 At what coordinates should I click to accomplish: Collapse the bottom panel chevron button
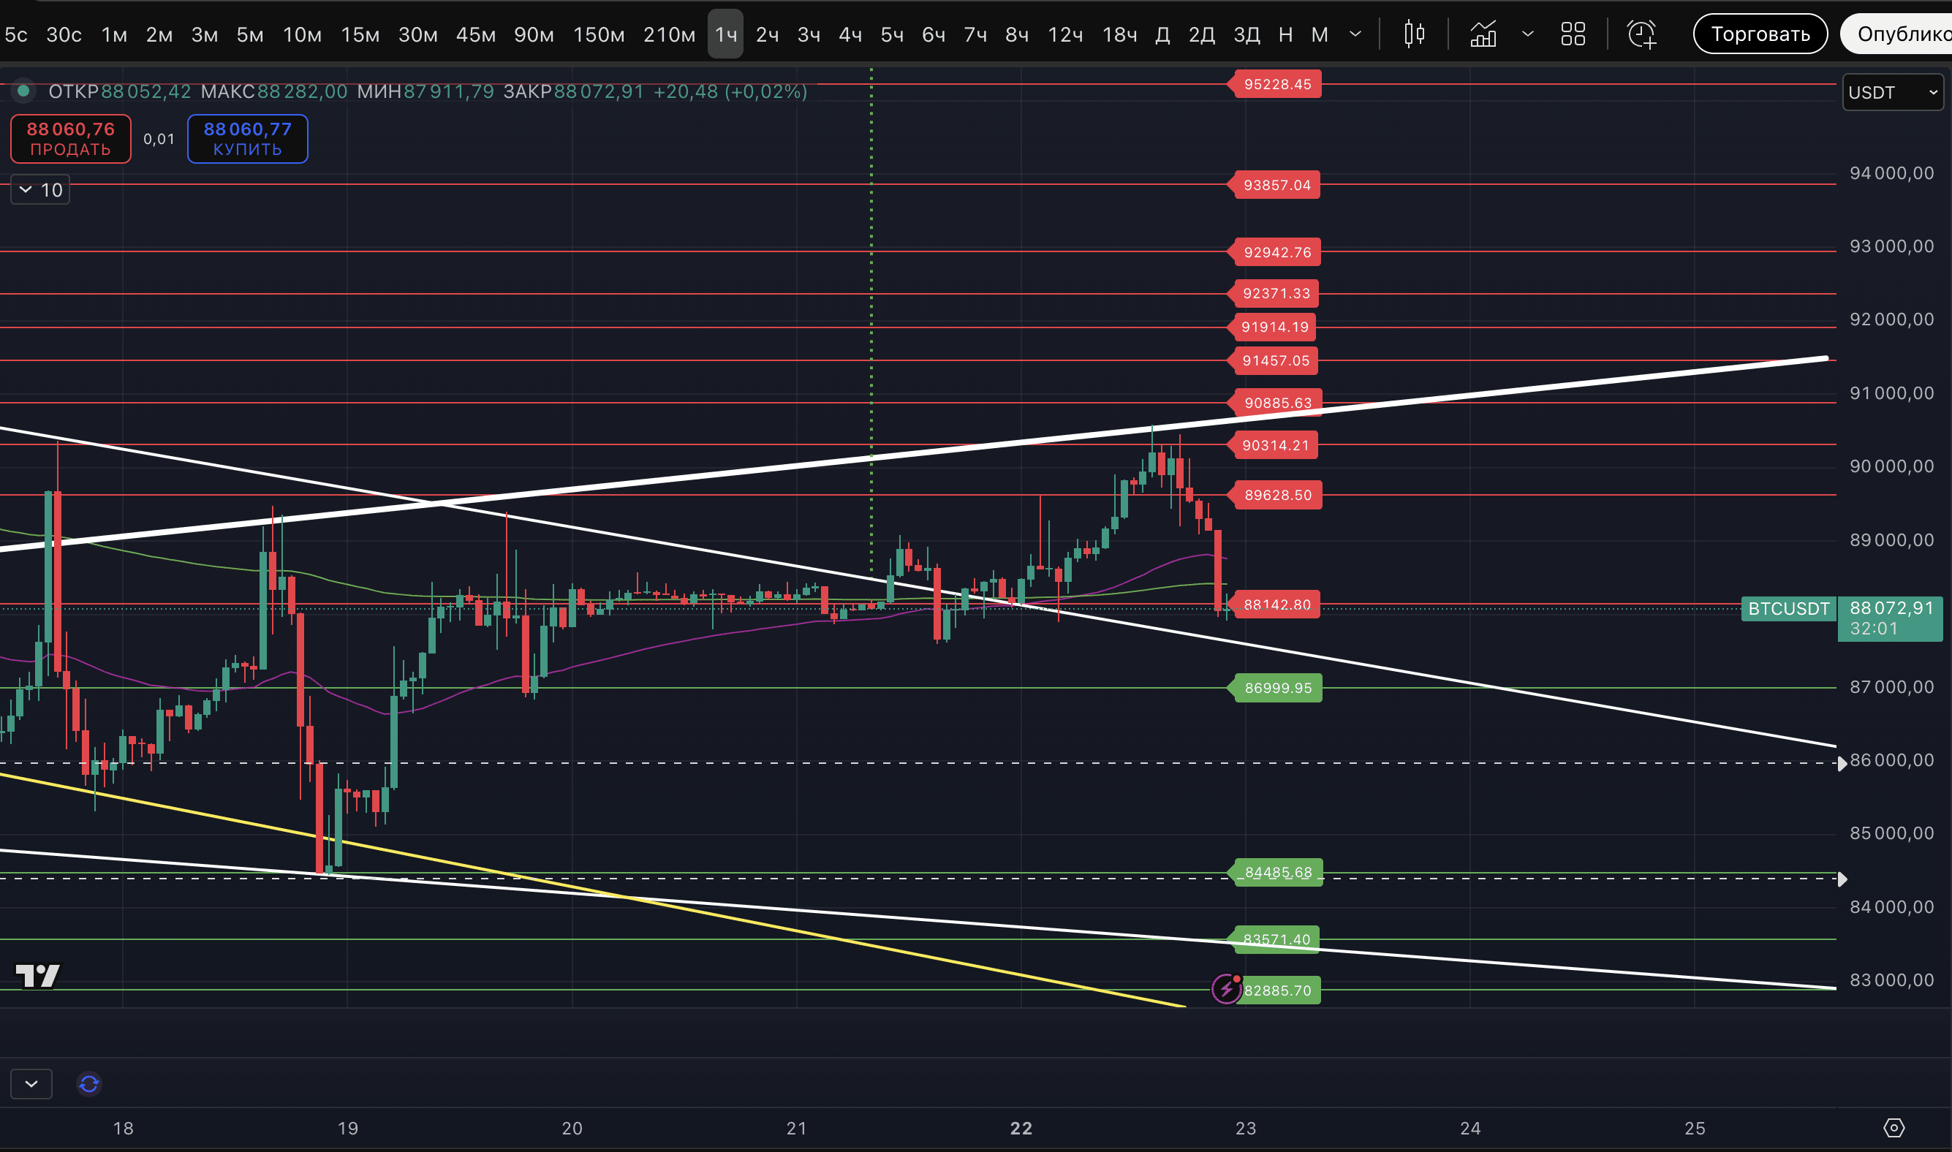31,1083
